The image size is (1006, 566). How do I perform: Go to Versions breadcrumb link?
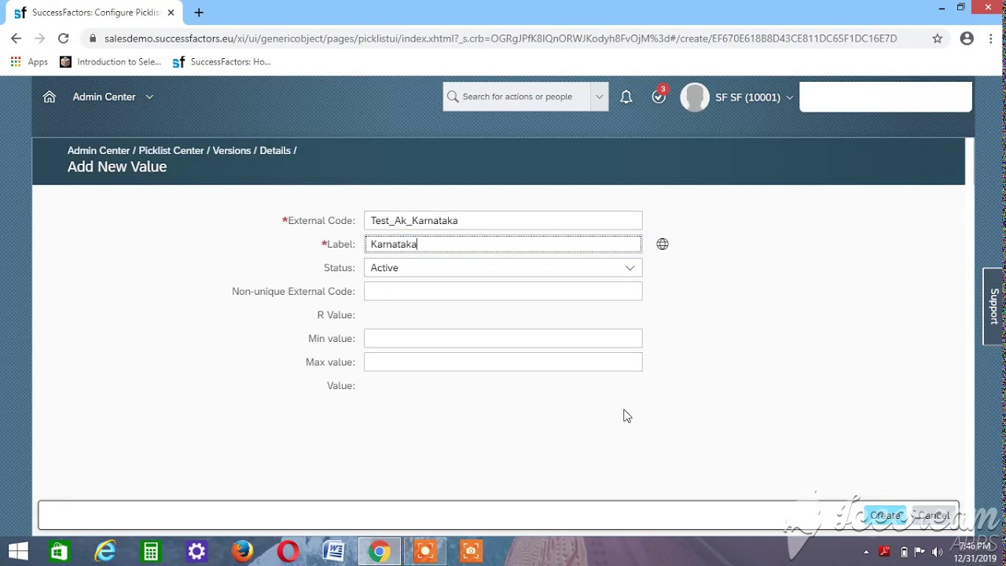tap(232, 150)
